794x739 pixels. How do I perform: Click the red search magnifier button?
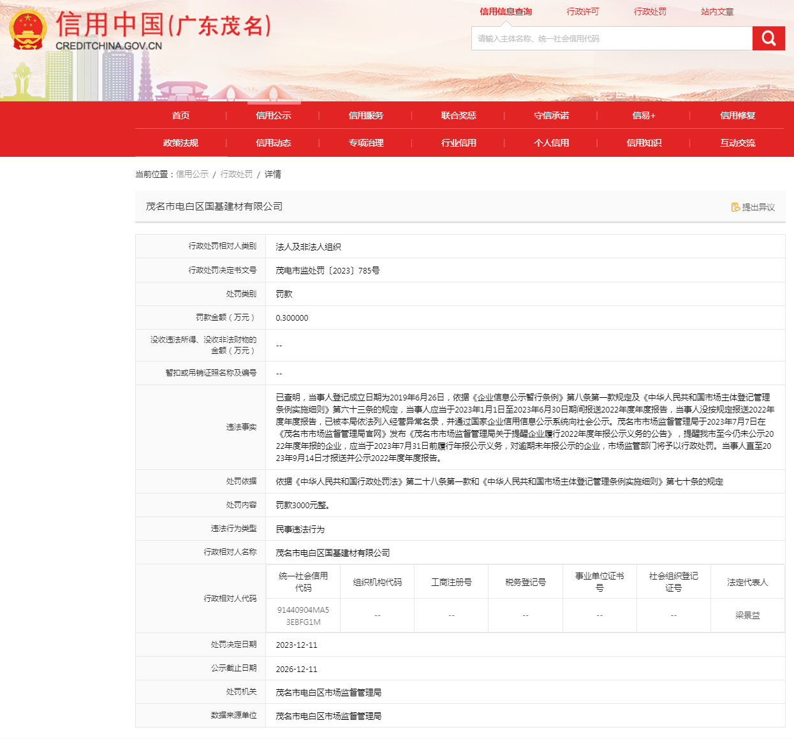pos(768,38)
